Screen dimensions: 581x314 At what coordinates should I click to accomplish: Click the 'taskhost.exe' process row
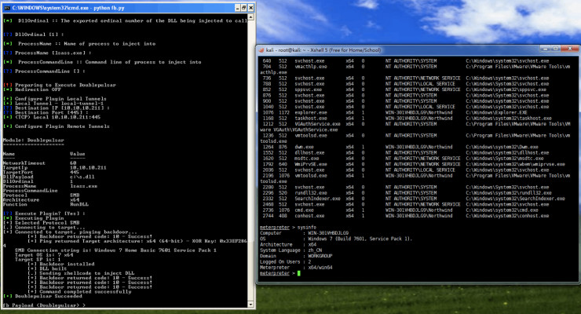point(407,118)
